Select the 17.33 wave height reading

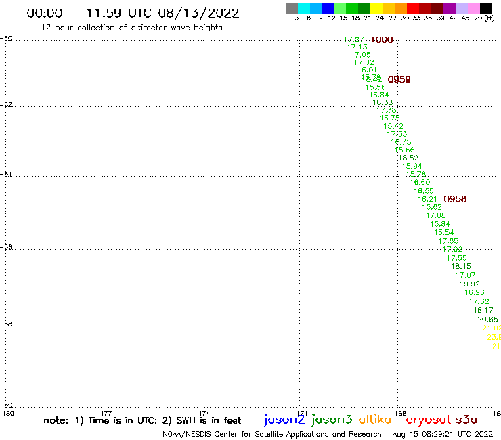point(397,134)
